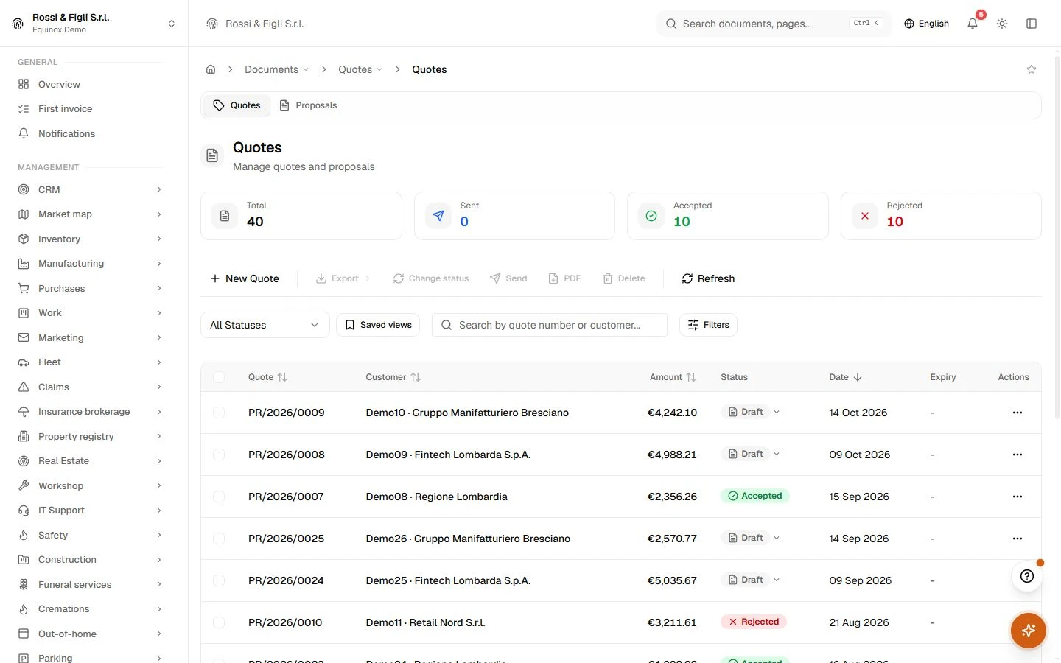Open the Rossi & Figli company switcher

tap(94, 24)
